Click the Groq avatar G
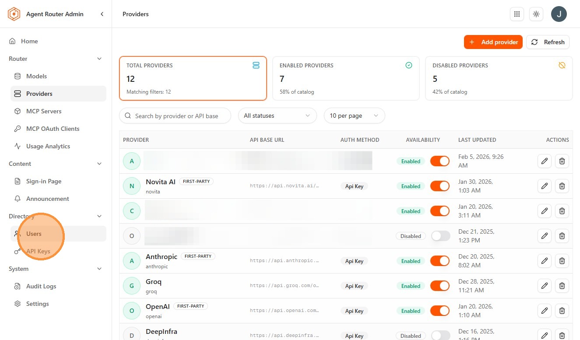The image size is (580, 340). click(132, 286)
